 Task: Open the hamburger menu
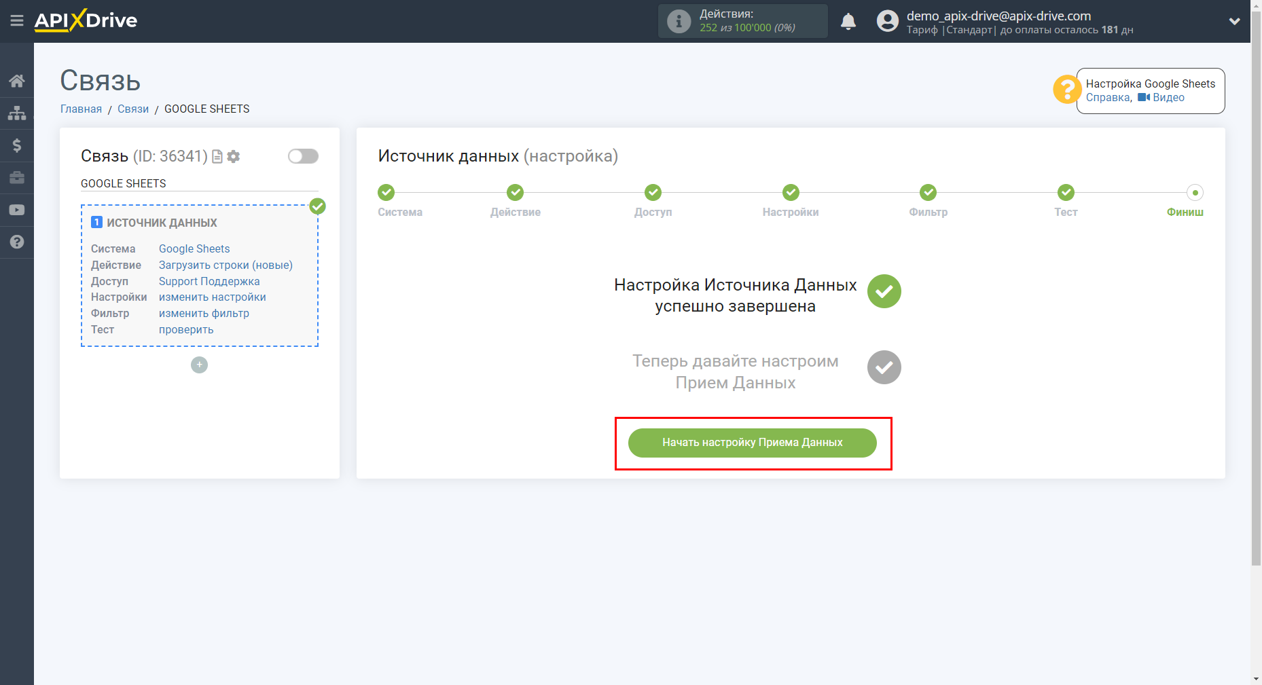coord(17,21)
